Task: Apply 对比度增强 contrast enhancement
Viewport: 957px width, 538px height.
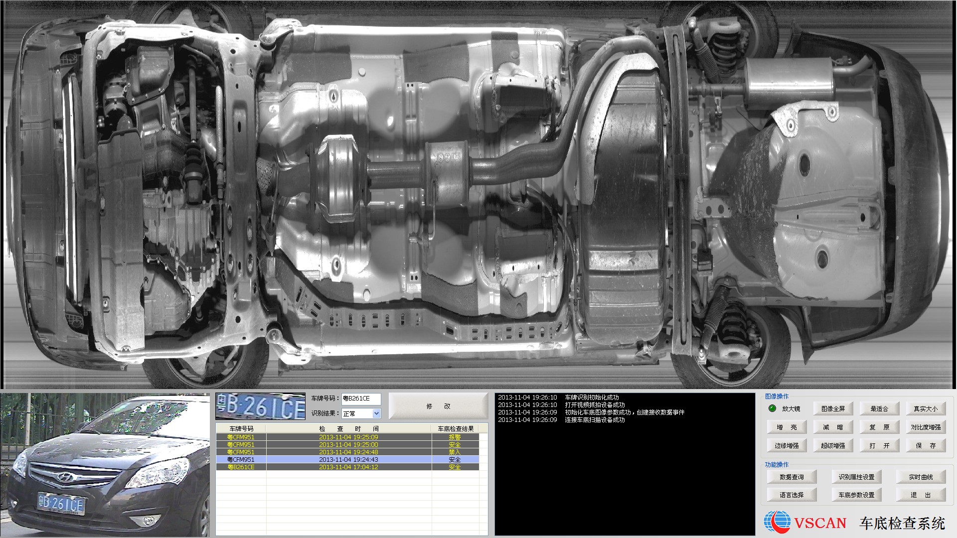Action: [926, 427]
